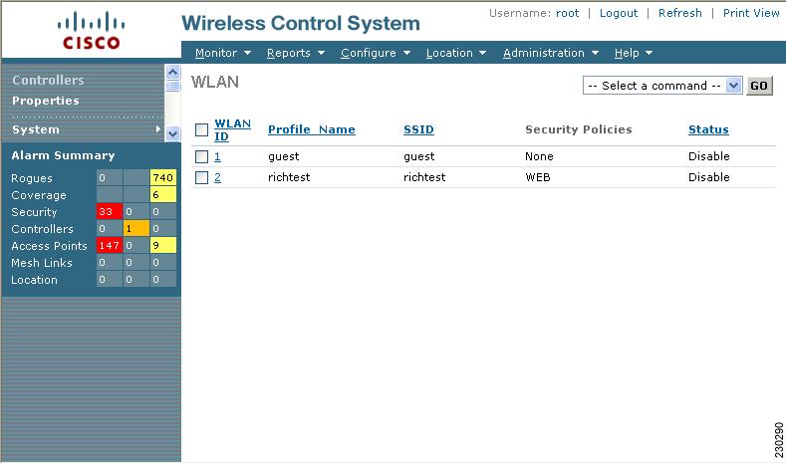Click the Security Policies column header
This screenshot has height=464, width=786.
point(579,129)
